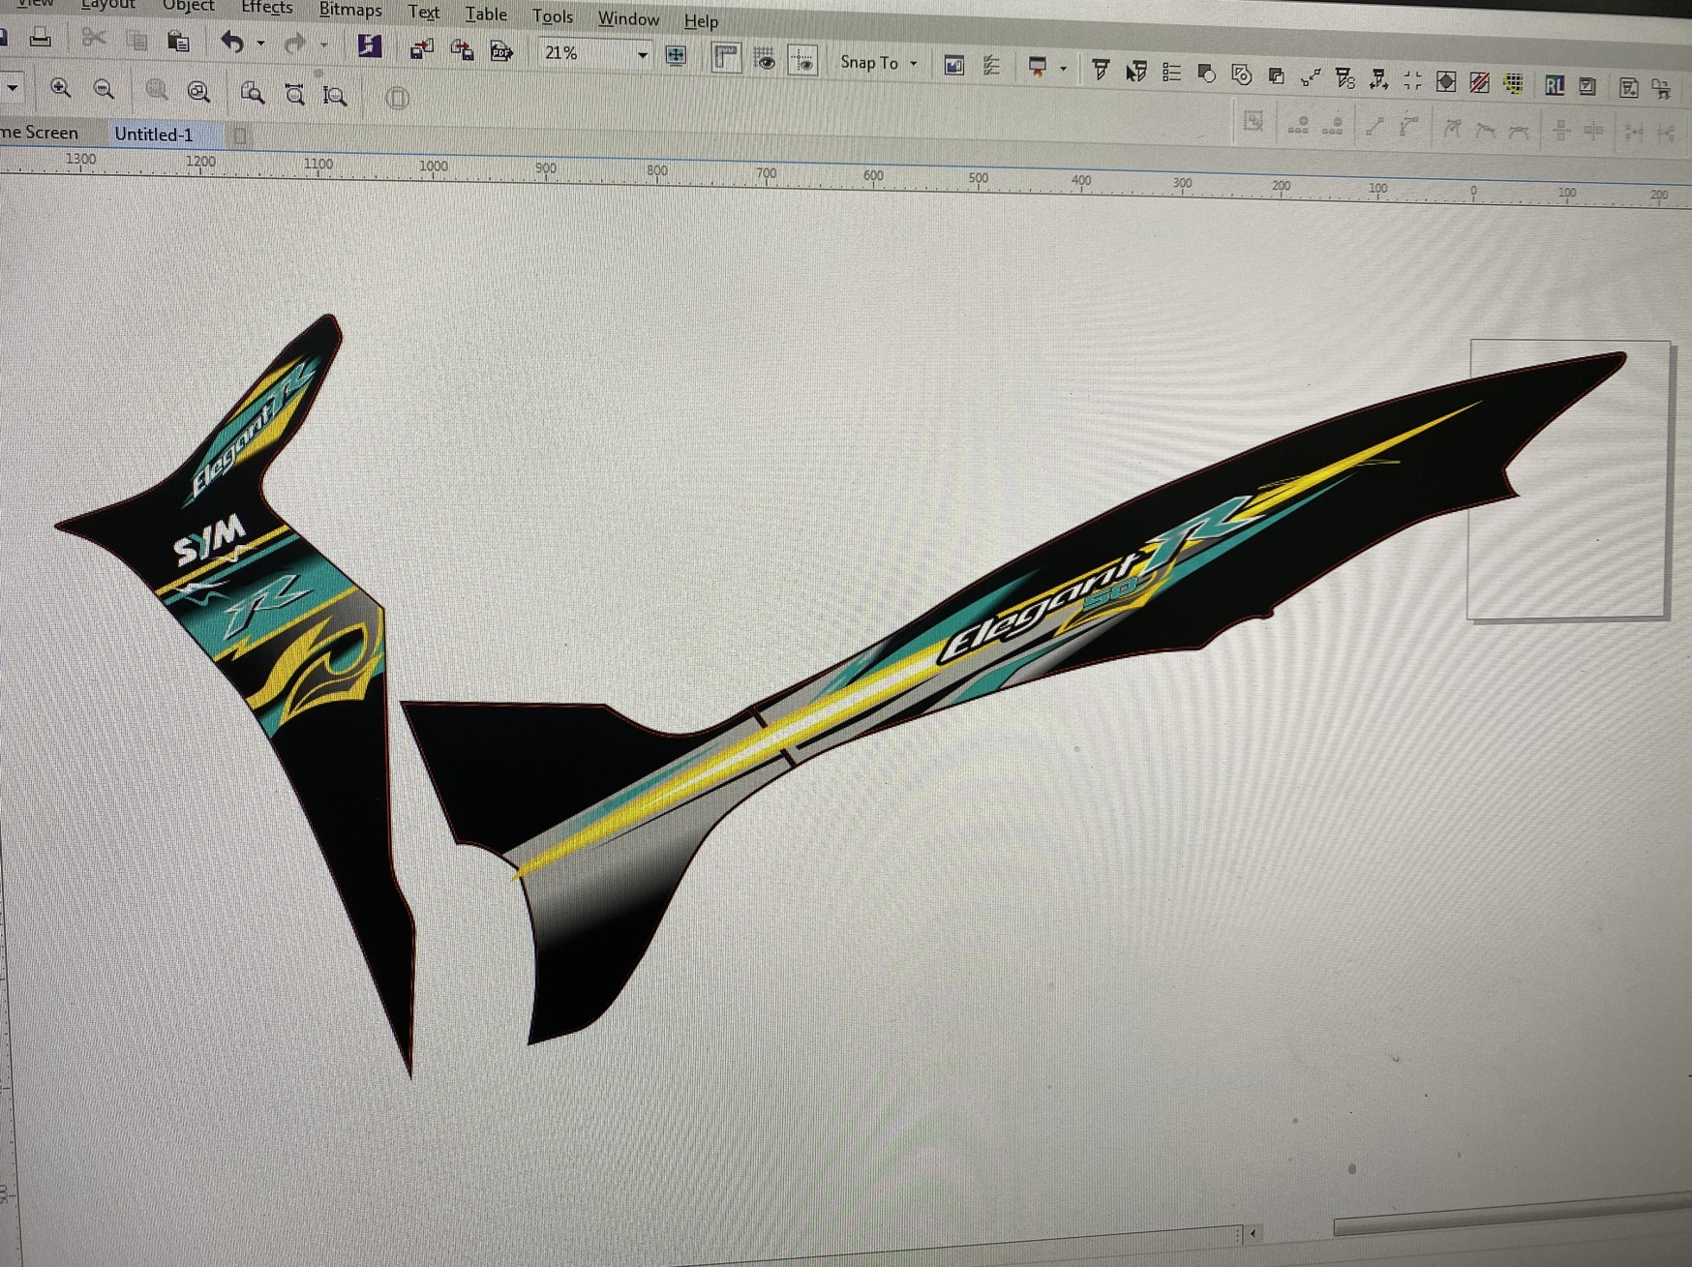The image size is (1692, 1267).
Task: Click the Copy icon in the toolbar
Action: click(x=136, y=40)
